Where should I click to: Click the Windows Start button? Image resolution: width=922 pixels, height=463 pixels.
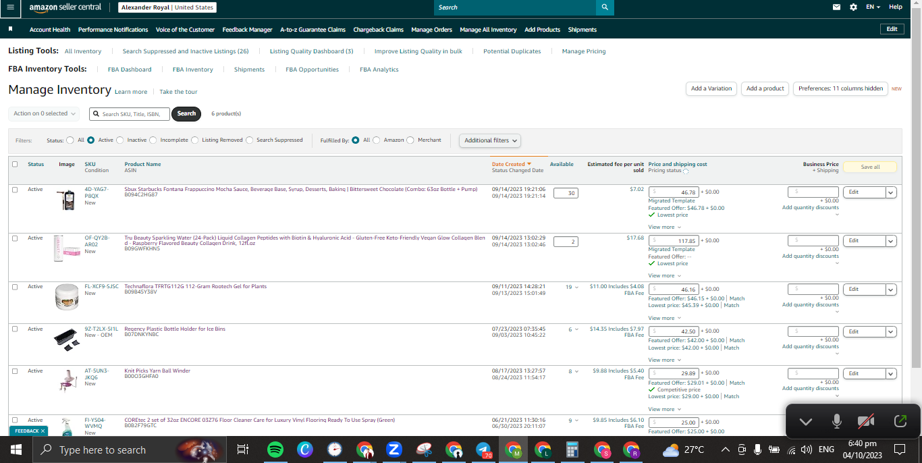coord(16,450)
